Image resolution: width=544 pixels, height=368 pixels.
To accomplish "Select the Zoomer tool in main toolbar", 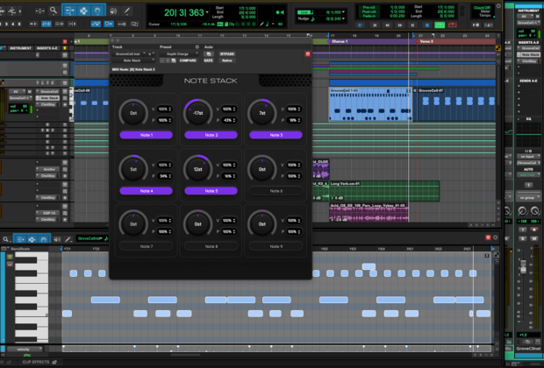I will 54,11.
